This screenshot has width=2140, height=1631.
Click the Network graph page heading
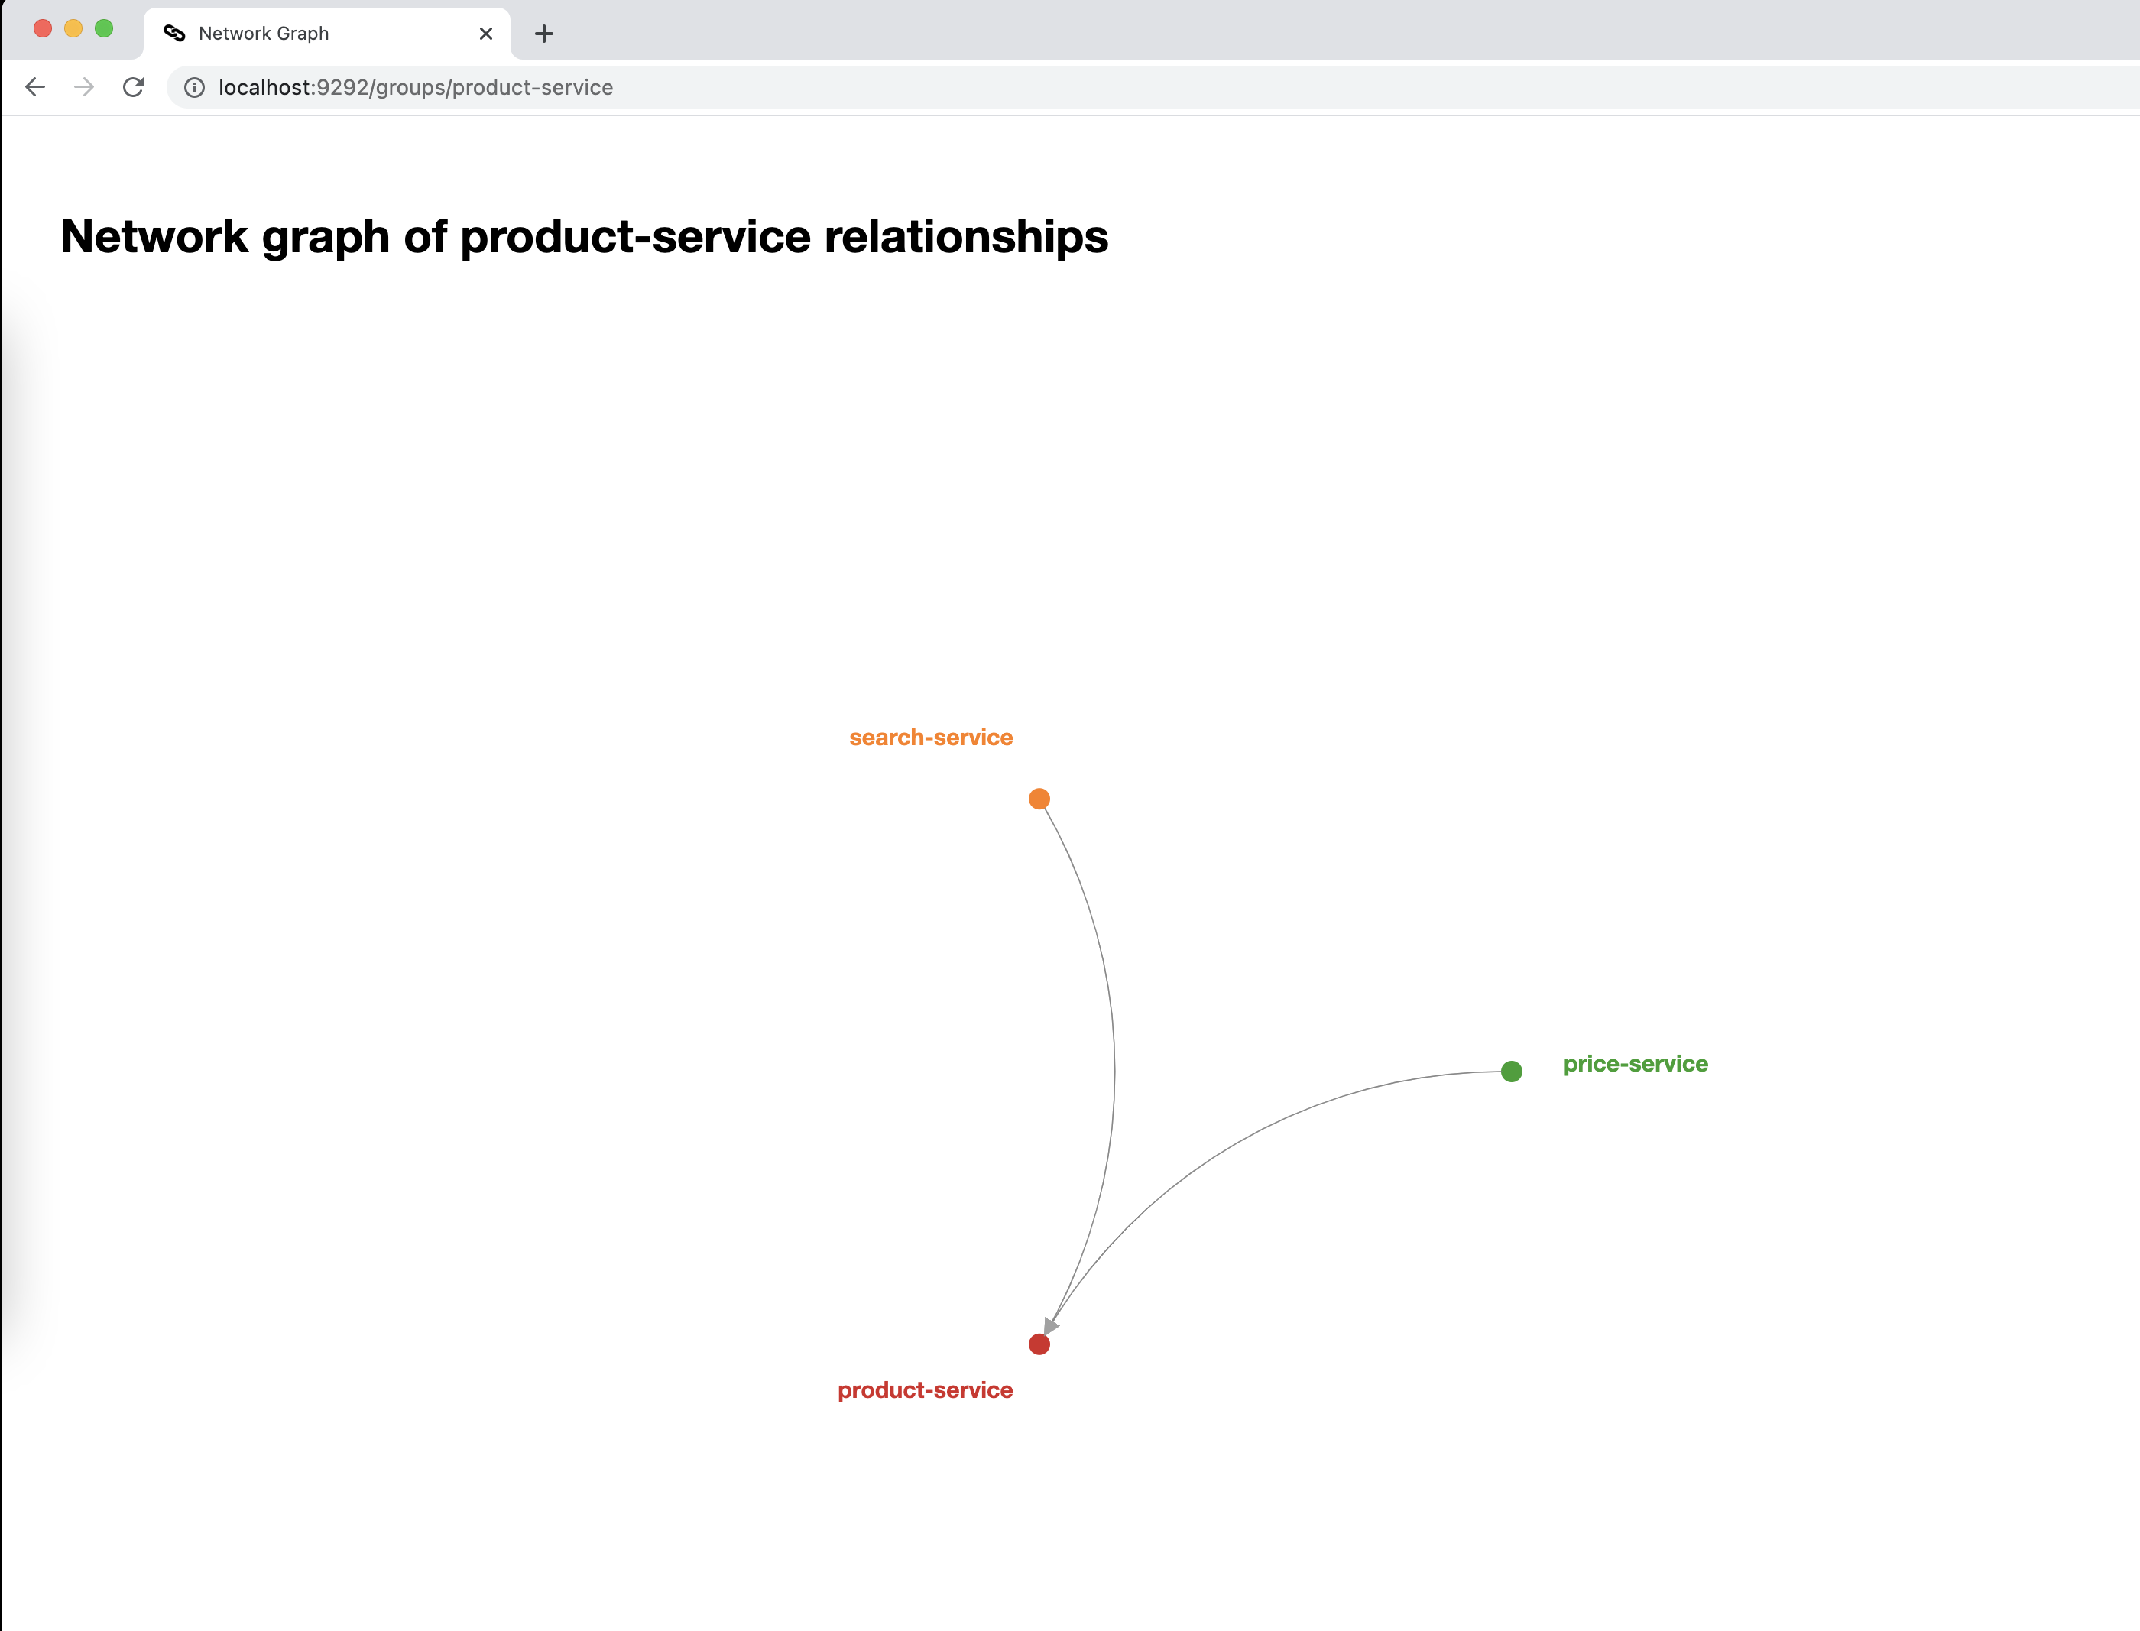tap(584, 237)
